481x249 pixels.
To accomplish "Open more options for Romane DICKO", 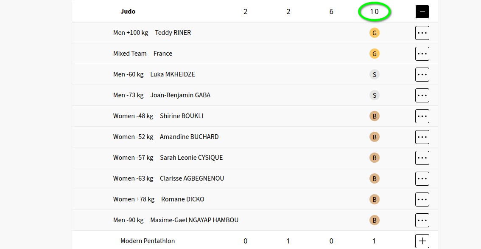I will pyautogui.click(x=422, y=199).
